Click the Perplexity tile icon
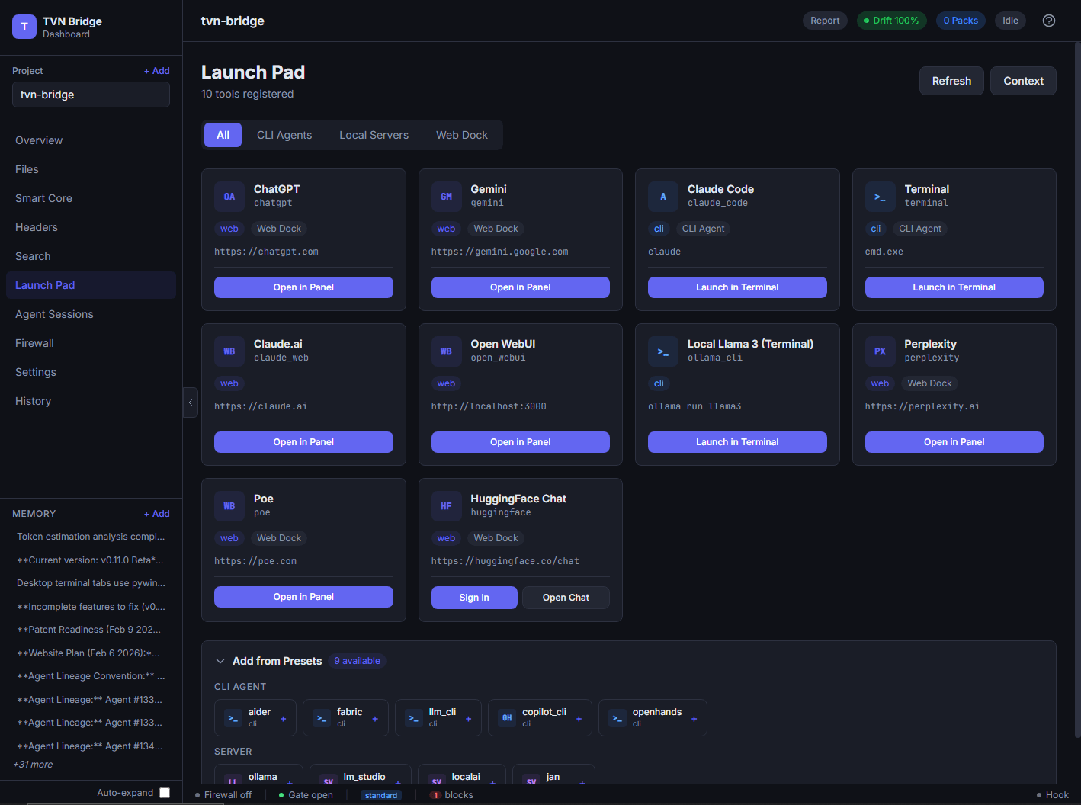The height and width of the screenshot is (805, 1081). 880,351
